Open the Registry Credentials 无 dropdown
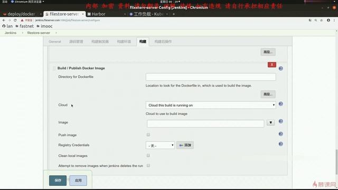 click(x=160, y=145)
